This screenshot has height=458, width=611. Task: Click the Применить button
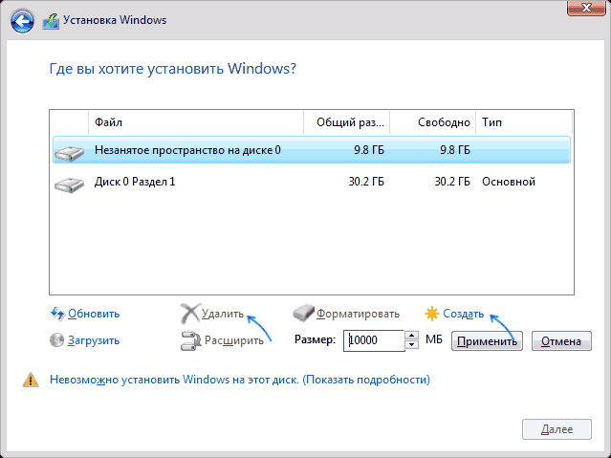click(487, 341)
